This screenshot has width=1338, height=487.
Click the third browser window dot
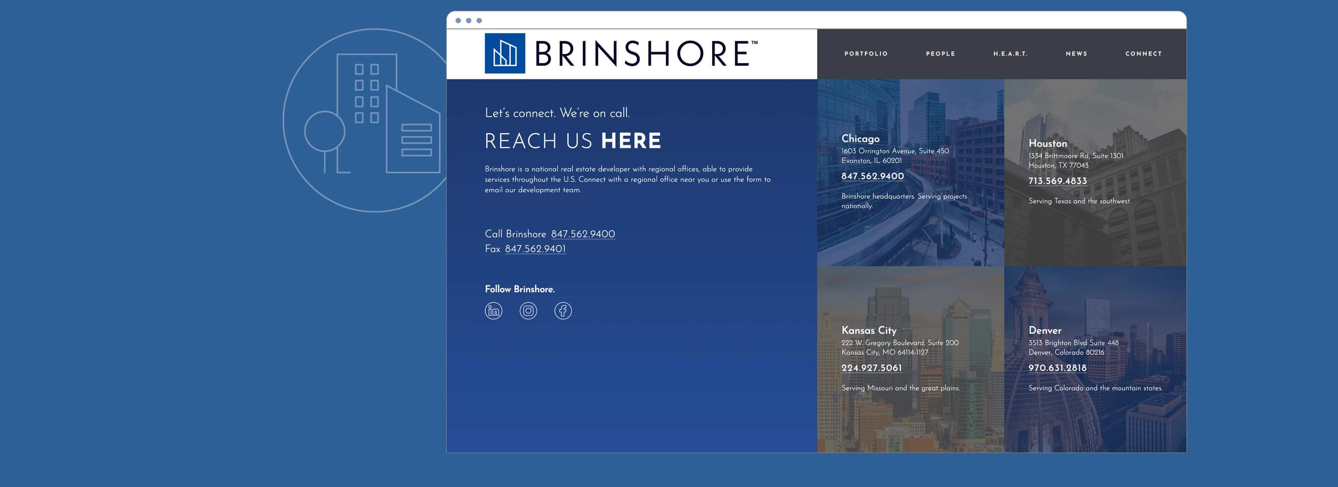pyautogui.click(x=479, y=21)
